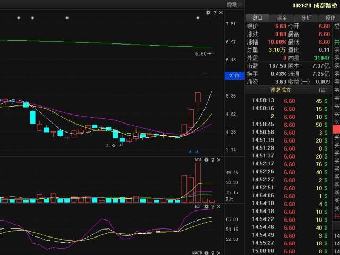Open VOL indicator settings gear
340x255 pixels.
tap(207, 160)
